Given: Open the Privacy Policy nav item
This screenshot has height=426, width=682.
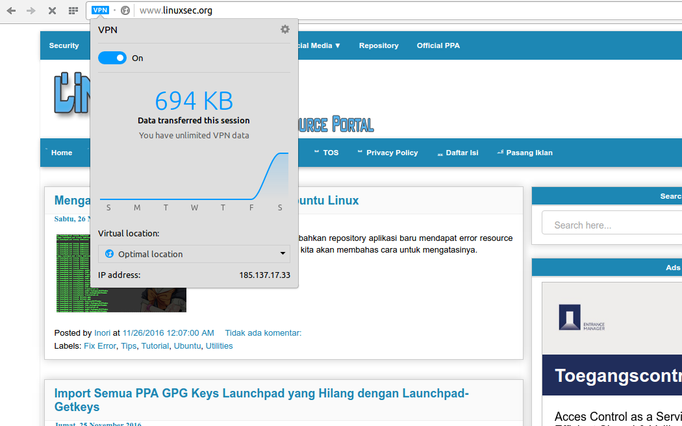Looking at the screenshot, I should [x=392, y=153].
